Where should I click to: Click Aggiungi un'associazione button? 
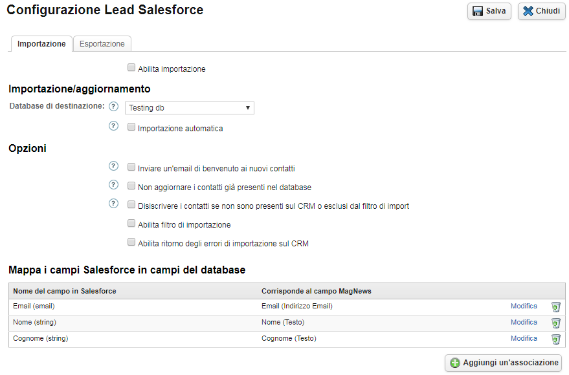pos(503,363)
